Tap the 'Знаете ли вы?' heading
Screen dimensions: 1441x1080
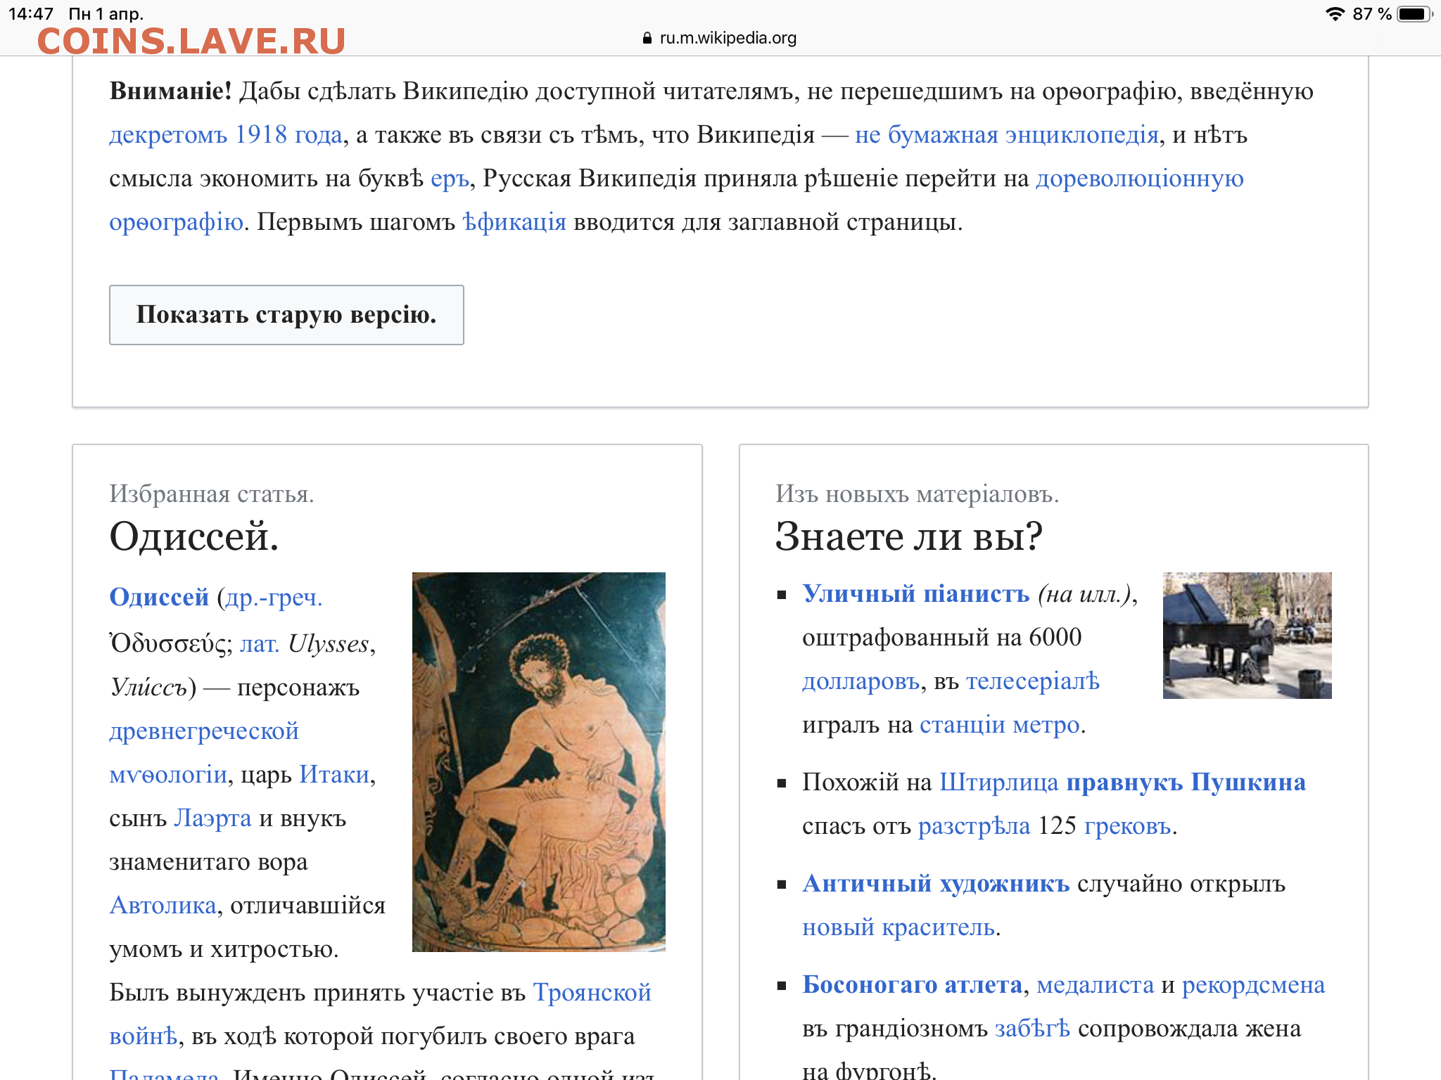coord(909,536)
